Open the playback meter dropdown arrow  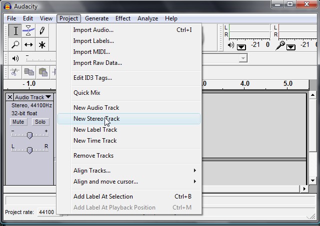pyautogui.click(x=241, y=47)
